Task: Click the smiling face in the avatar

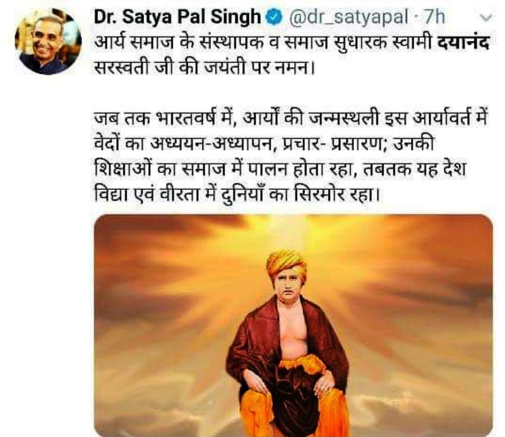Action: (48, 39)
